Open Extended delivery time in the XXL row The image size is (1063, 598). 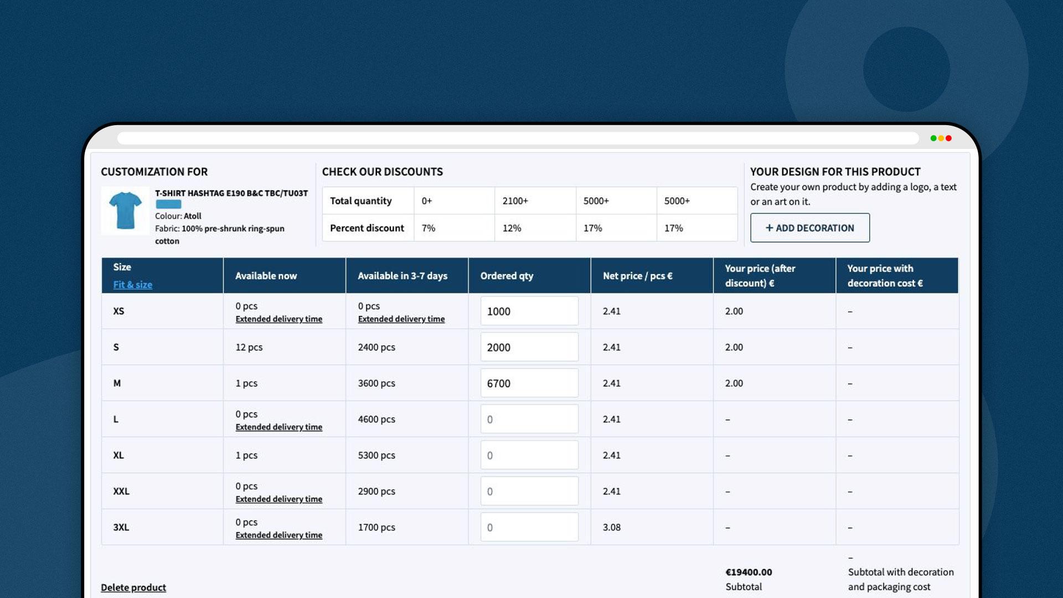(x=278, y=499)
